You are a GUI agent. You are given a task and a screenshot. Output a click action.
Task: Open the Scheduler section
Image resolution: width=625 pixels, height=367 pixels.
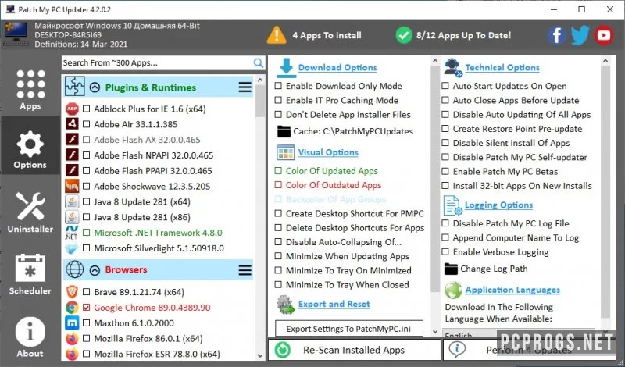point(30,274)
